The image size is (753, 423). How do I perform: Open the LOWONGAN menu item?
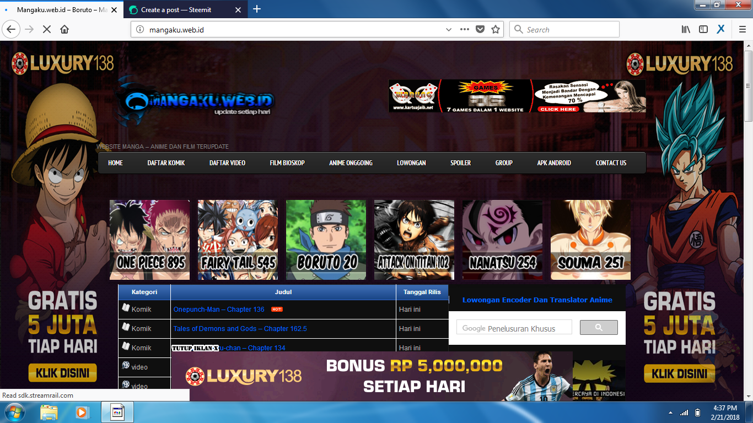(411, 163)
